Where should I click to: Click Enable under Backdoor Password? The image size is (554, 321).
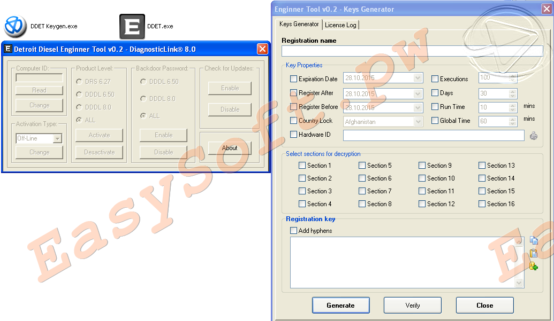pos(164,135)
